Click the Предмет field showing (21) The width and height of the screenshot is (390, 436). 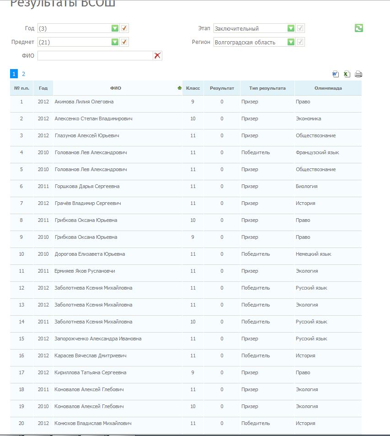pos(75,42)
